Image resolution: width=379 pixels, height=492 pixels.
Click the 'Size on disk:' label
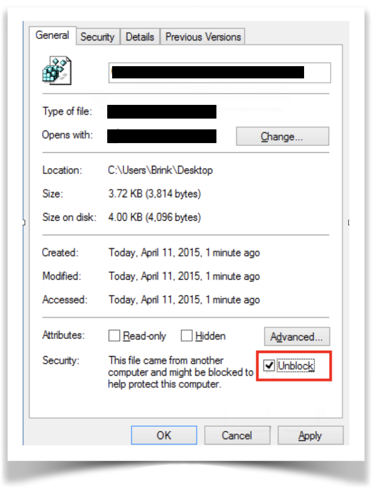click(69, 218)
